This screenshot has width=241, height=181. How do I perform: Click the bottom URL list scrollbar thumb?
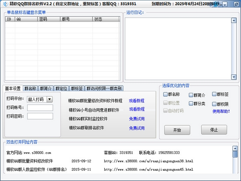tap(235, 154)
